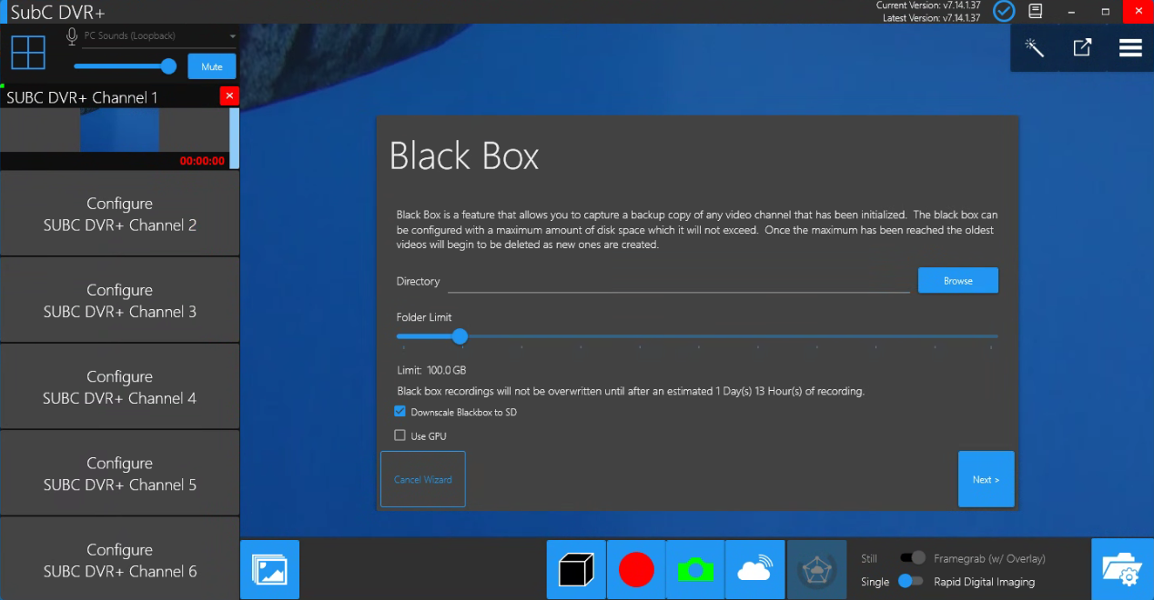Screen dimensions: 1154x600
Task: Cancel the wizard
Action: click(x=423, y=479)
